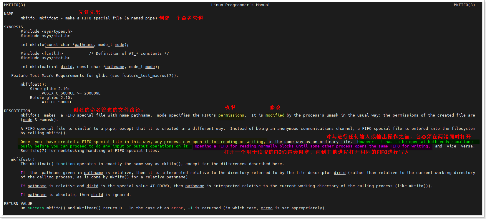This screenshot has width=486, height=219.
Task: Click the yellow word modified
Action: 275,115
